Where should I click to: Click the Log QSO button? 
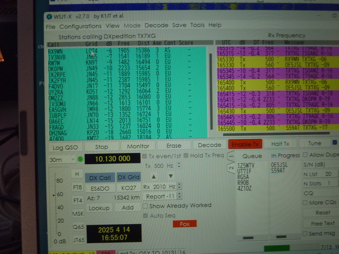point(65,147)
